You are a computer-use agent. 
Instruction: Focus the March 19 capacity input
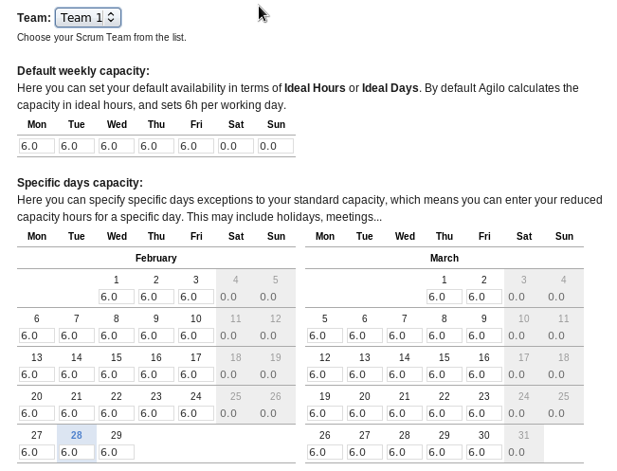[x=325, y=413]
